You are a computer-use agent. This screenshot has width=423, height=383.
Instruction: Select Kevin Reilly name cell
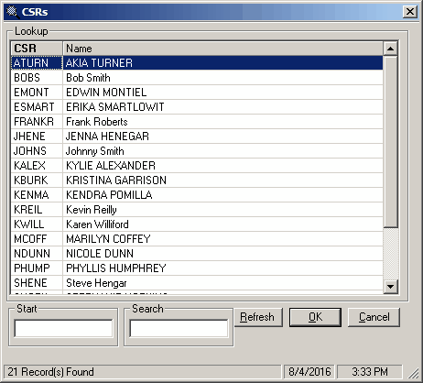[222, 210]
